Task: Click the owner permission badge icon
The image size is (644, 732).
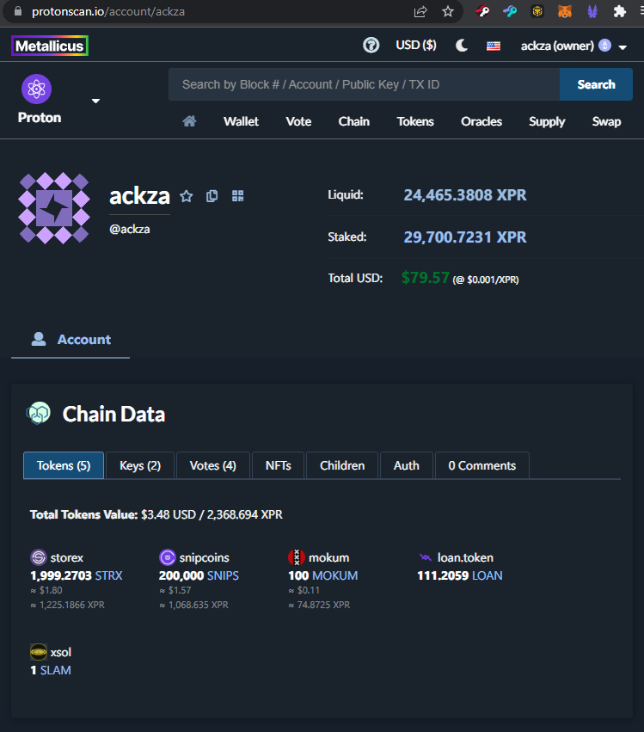Action: (x=604, y=46)
